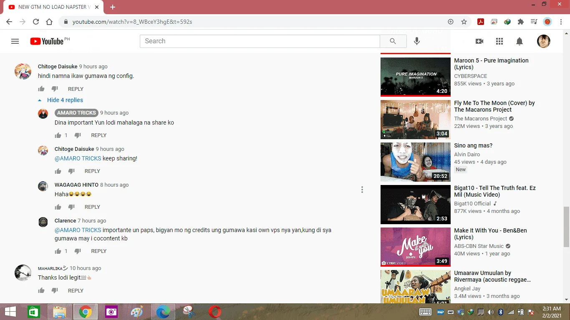The image size is (570, 320).
Task: Close the NEW GTM NO LOAD NAPSTER tab
Action: click(96, 7)
